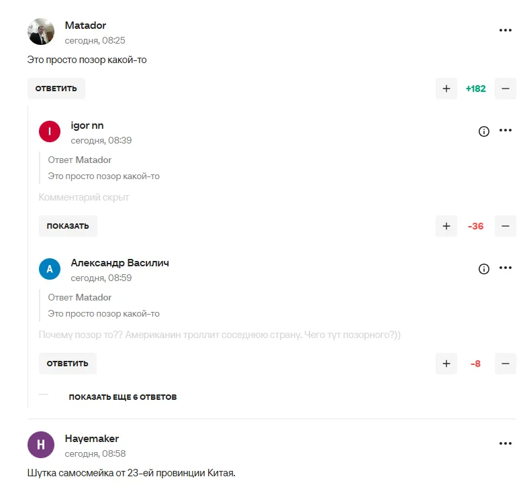This screenshot has width=525, height=487.
Task: Show hidden comment via ПОКАЗАТЬ button
Action: pos(68,226)
